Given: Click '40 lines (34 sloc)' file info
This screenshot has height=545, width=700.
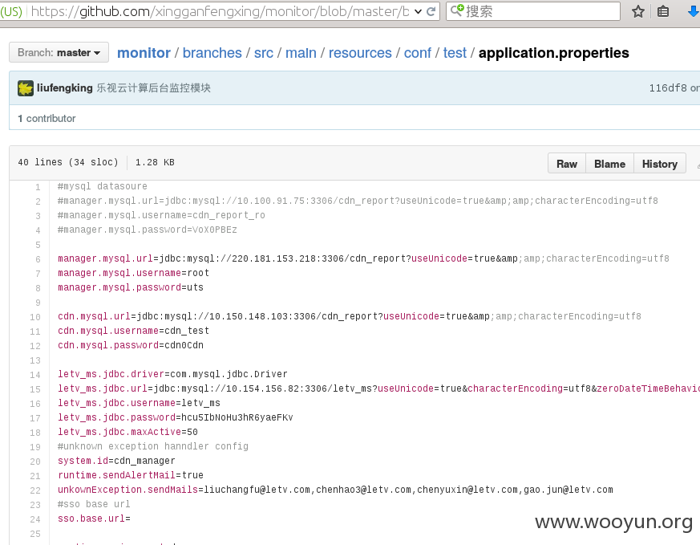Looking at the screenshot, I should coord(68,162).
